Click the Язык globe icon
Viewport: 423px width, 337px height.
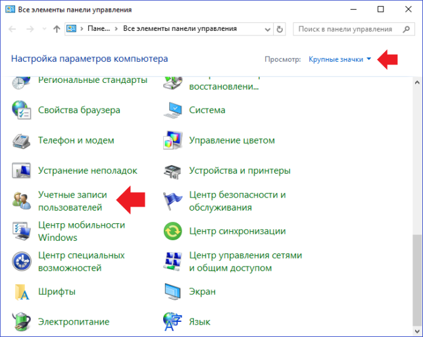(172, 322)
